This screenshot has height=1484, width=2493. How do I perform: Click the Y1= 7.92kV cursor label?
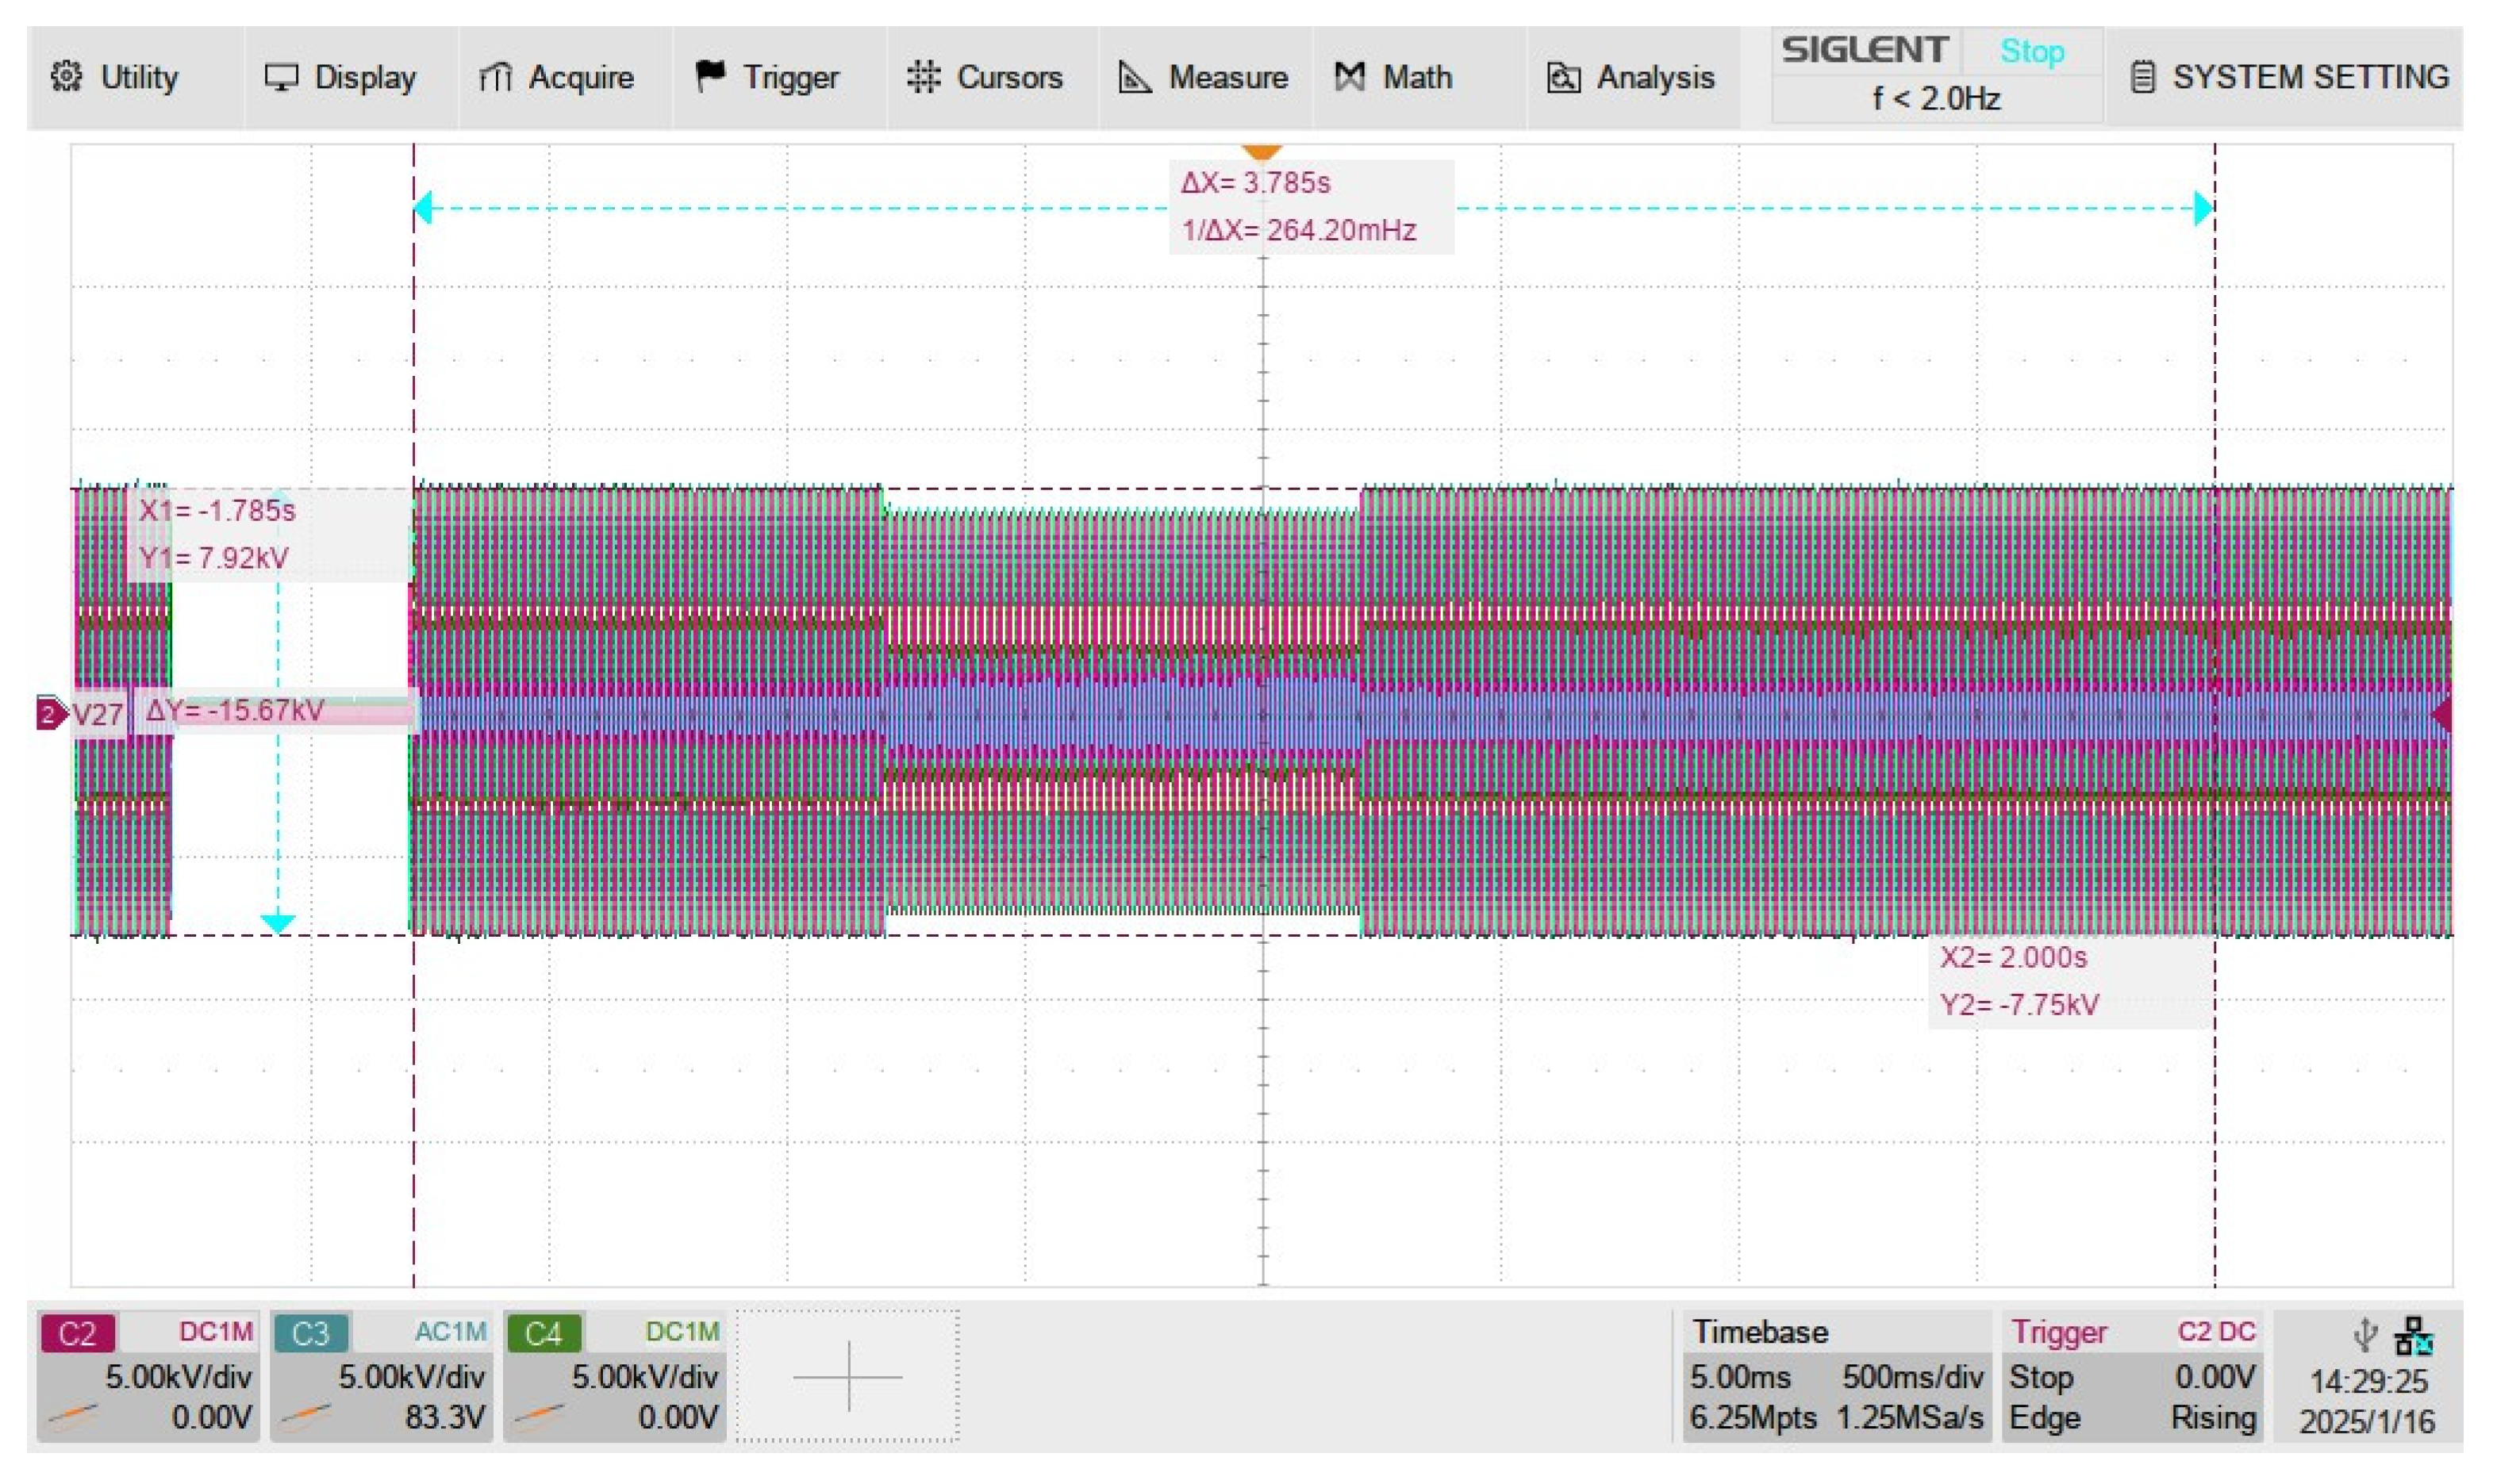tap(213, 558)
